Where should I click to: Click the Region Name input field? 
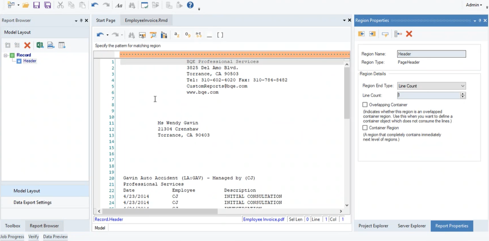(431, 54)
